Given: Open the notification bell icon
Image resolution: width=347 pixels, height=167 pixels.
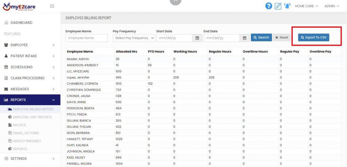Looking at the screenshot, I should 287,6.
